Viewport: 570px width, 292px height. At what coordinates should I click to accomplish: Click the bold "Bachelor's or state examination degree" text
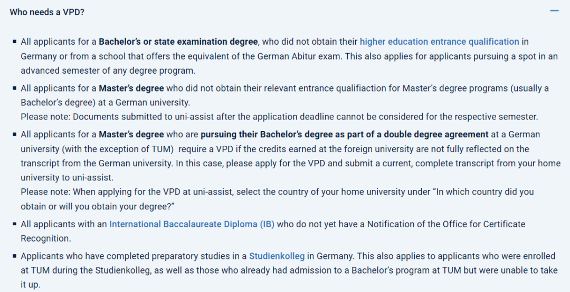pos(178,41)
